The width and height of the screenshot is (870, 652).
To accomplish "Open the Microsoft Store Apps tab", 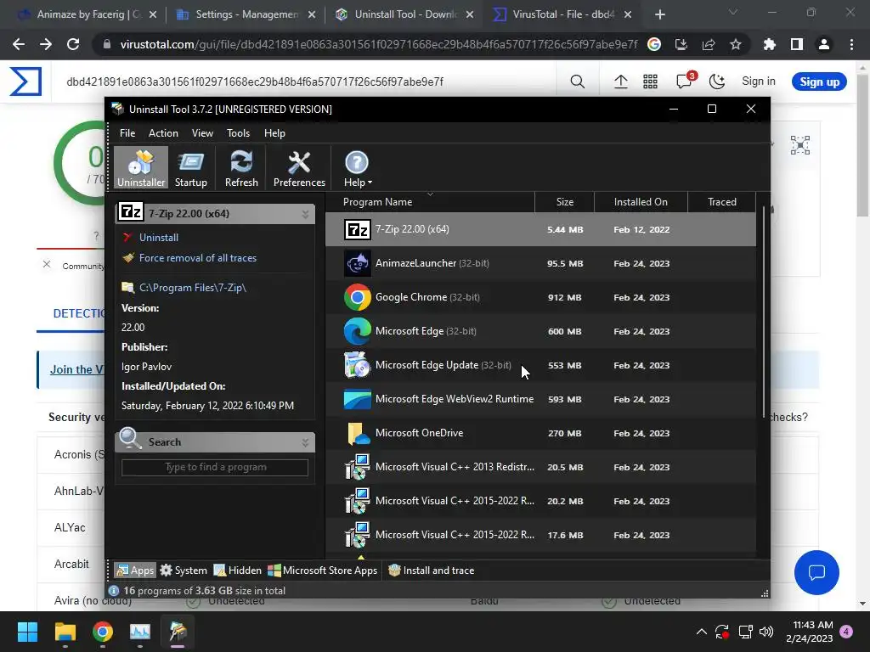I will pyautogui.click(x=322, y=570).
